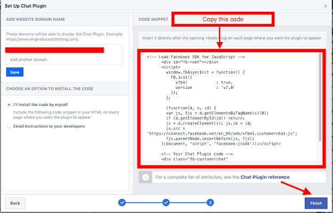Select Email instructions to your developers option
Screen dimensions: 333x213
(x=9, y=126)
